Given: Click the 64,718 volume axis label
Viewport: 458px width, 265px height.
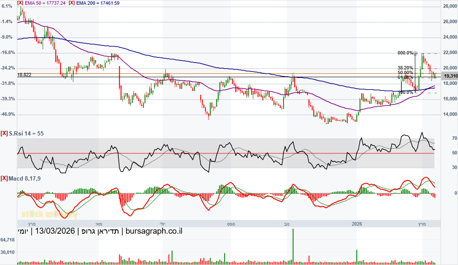Looking at the screenshot, I should pyautogui.click(x=8, y=240).
